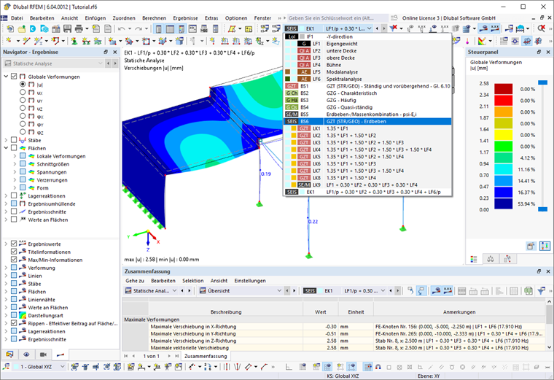Save the model with the floppy disk icon

tap(67, 29)
